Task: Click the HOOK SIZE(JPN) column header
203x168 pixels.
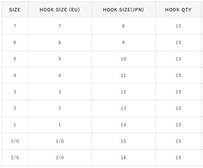Action: tap(124, 10)
